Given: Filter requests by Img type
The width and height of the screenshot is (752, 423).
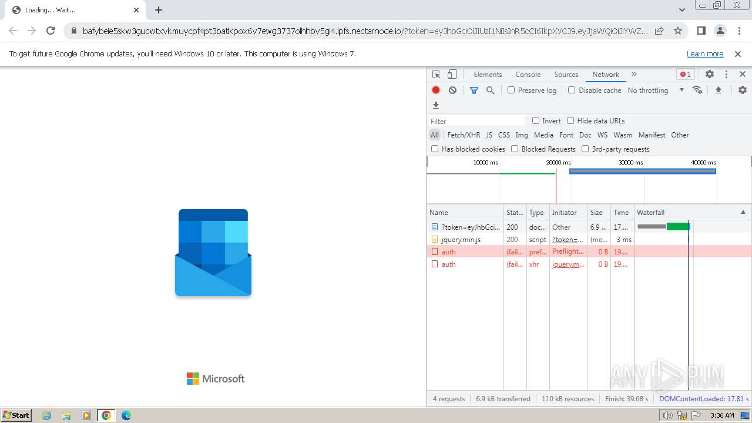Looking at the screenshot, I should 522,135.
